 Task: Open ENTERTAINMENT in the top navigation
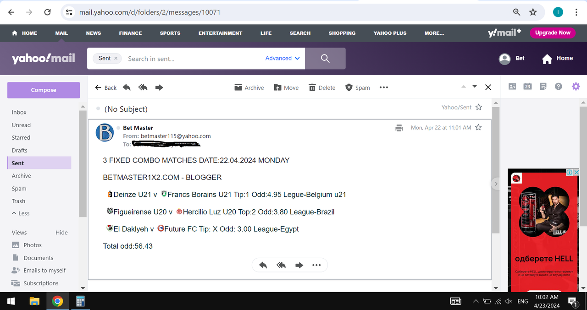coord(220,33)
